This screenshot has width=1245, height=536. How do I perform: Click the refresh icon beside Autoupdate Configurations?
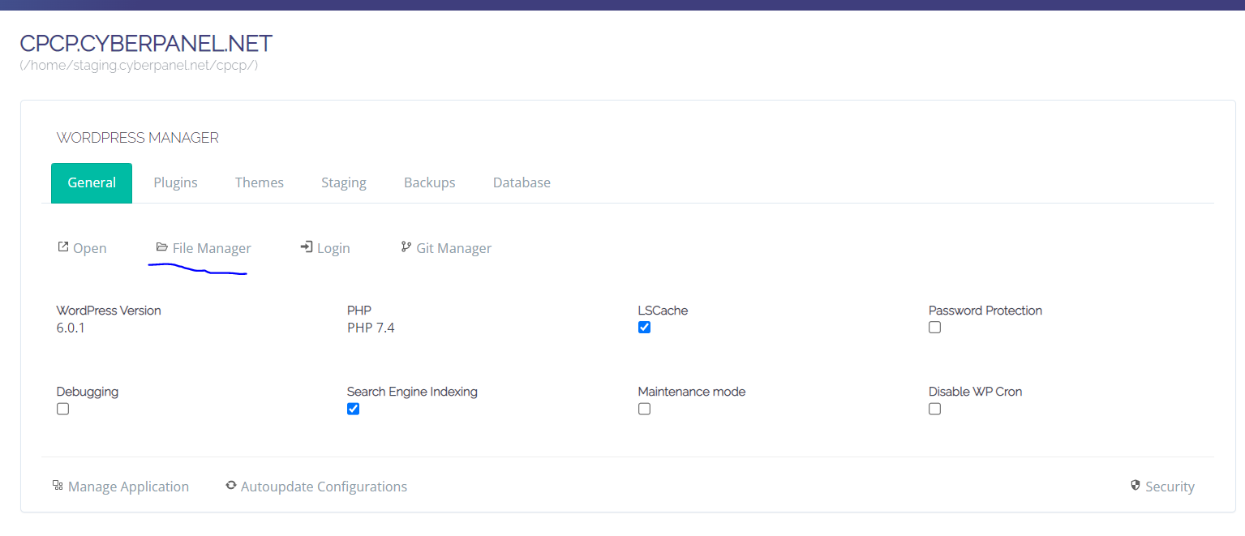point(231,485)
